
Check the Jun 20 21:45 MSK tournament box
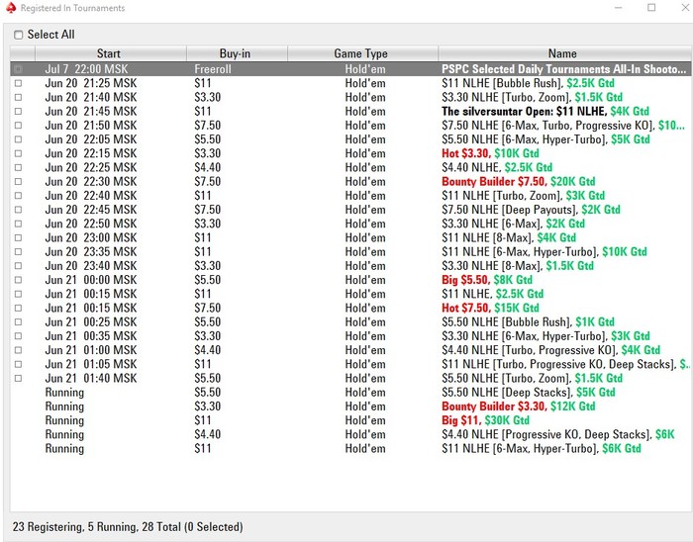(18, 111)
